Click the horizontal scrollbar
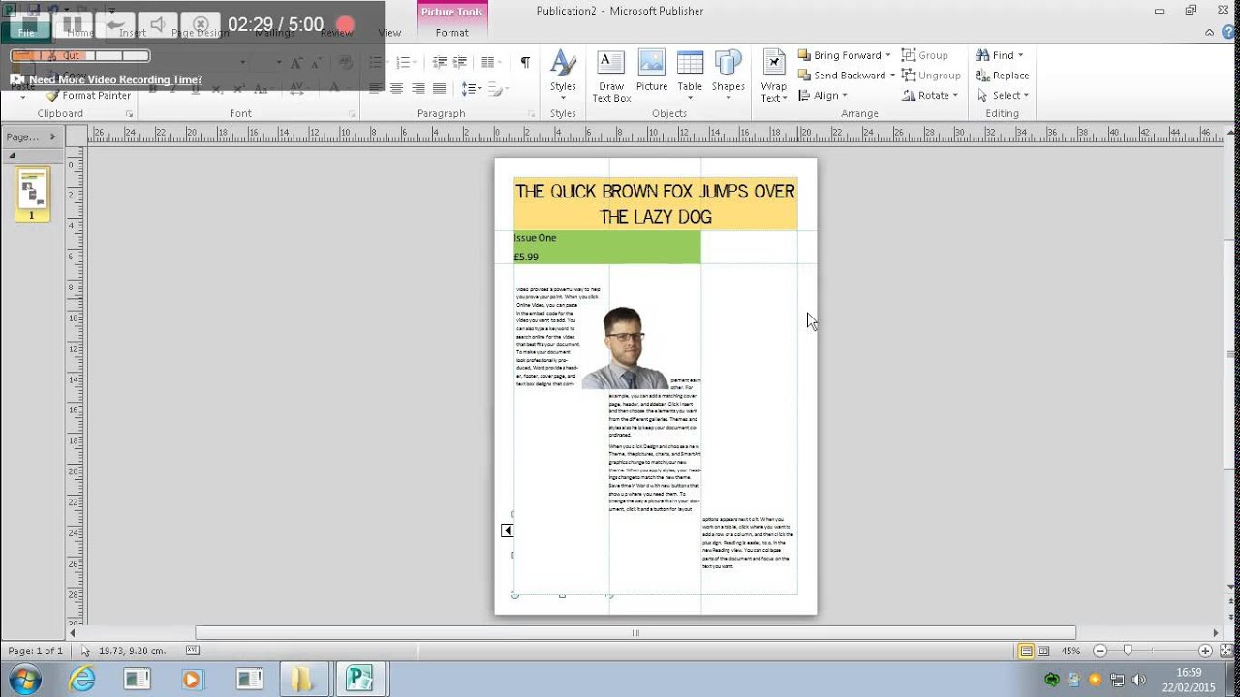Image resolution: width=1240 pixels, height=697 pixels. tap(635, 633)
